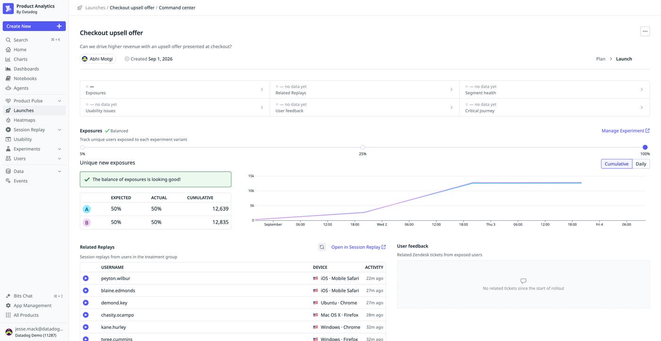Go to Launches in the breadcrumb
This screenshot has width=661, height=341.
click(95, 8)
